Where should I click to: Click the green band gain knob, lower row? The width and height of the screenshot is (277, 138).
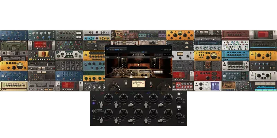[x=138, y=114]
